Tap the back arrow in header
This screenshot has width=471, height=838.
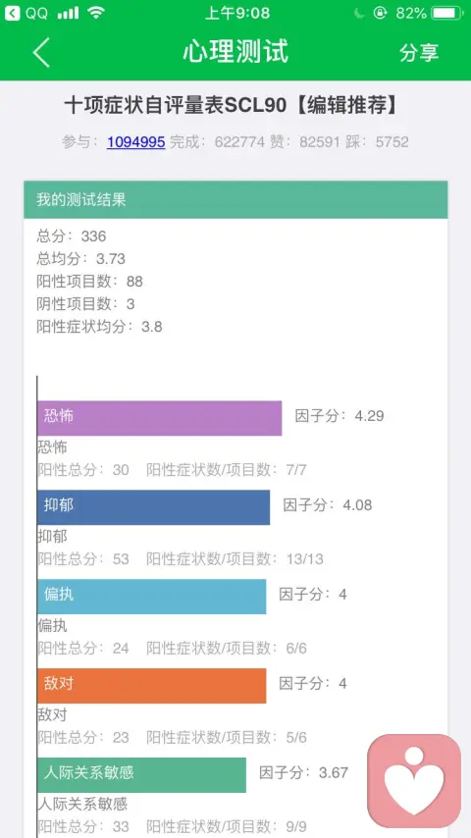point(41,52)
